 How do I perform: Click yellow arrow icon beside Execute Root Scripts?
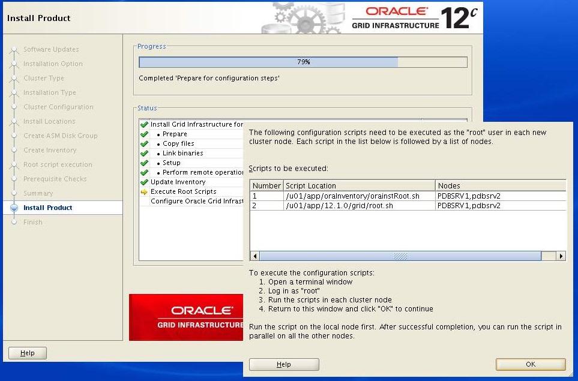click(144, 191)
